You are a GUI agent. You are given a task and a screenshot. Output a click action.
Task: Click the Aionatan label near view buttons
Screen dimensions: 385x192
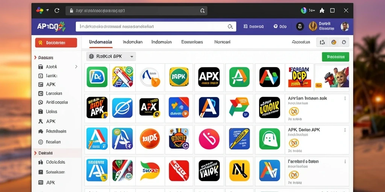pos(301,42)
